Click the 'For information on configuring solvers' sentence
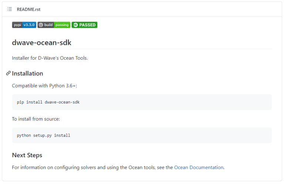This screenshot has width=284, height=184. click(92, 167)
